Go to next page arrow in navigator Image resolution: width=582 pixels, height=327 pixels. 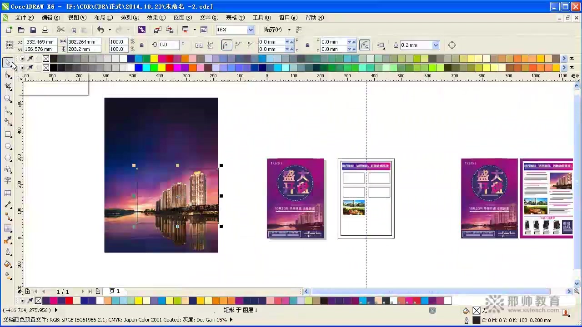[82, 292]
